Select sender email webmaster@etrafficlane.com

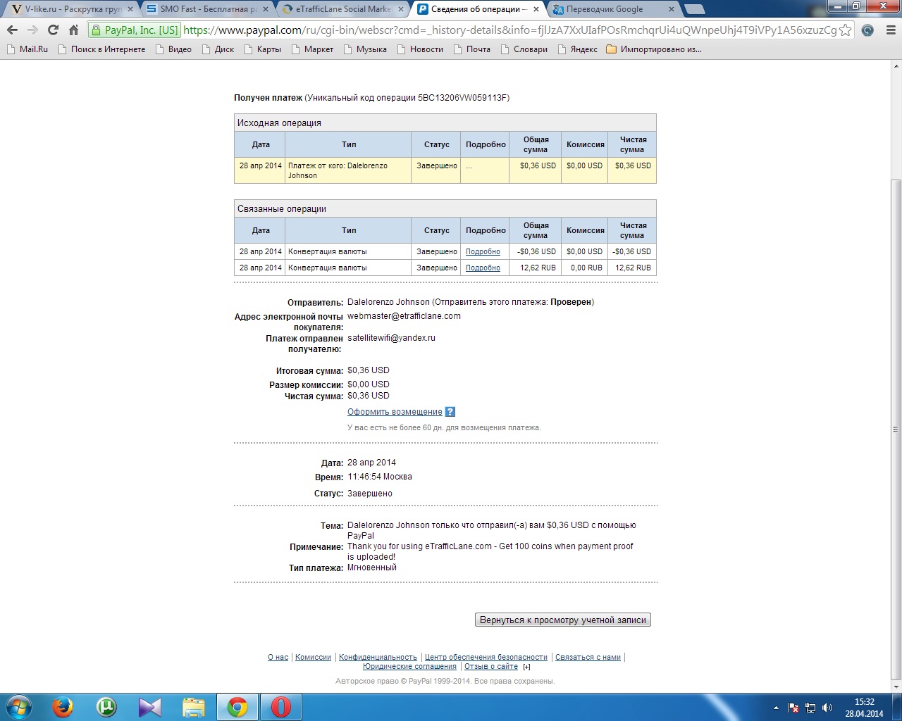click(404, 316)
